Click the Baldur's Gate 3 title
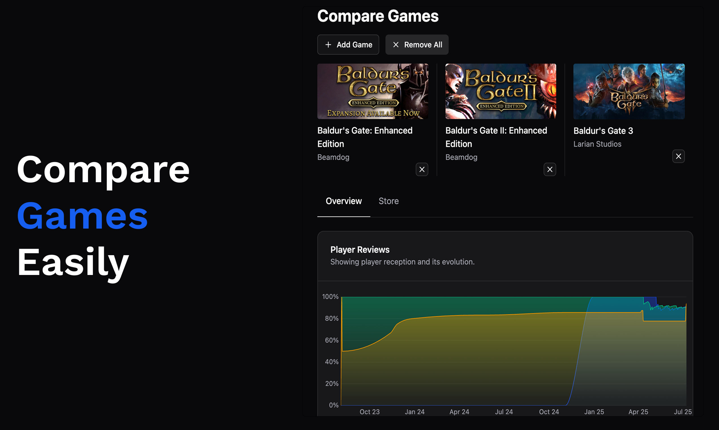Screen dimensions: 719x430 (603, 131)
